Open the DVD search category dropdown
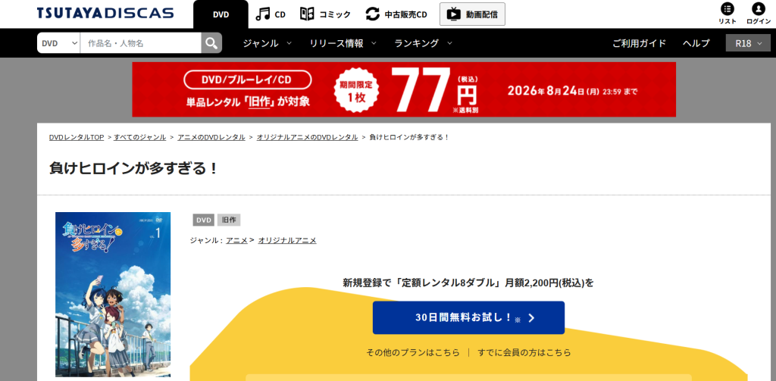 [58, 43]
